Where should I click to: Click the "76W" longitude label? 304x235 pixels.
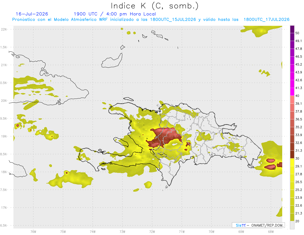pyautogui.click(x=33, y=231)
